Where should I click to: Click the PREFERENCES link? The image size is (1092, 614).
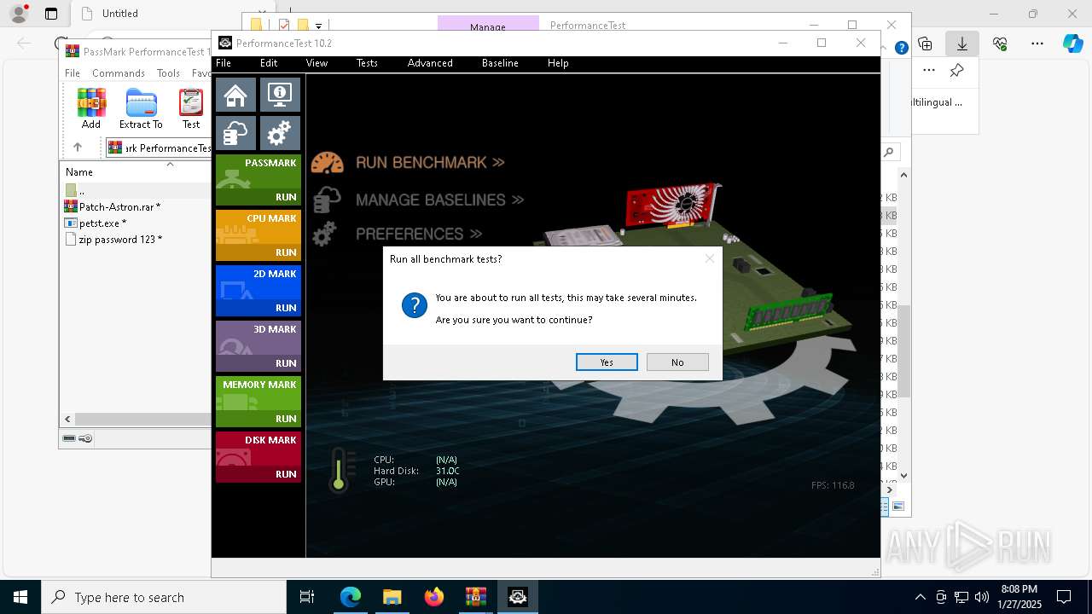click(419, 234)
